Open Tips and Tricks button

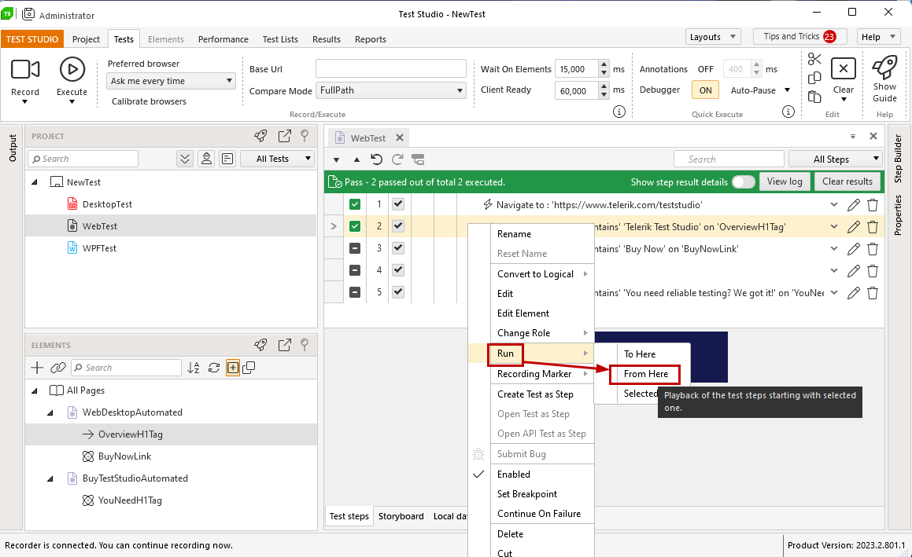799,37
